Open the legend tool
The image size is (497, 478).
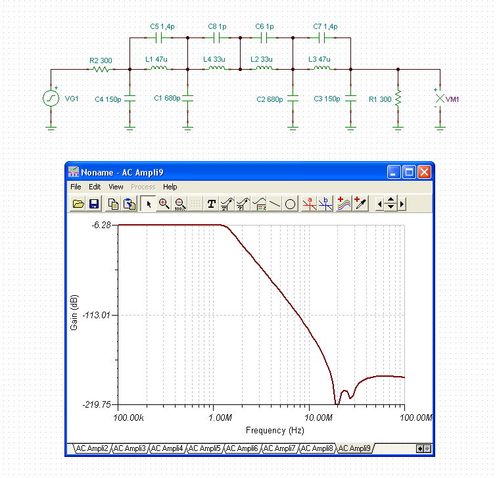[259, 204]
